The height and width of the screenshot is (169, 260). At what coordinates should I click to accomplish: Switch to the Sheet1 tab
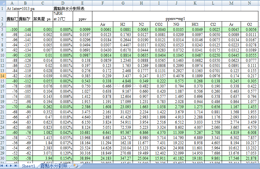coord(28,166)
